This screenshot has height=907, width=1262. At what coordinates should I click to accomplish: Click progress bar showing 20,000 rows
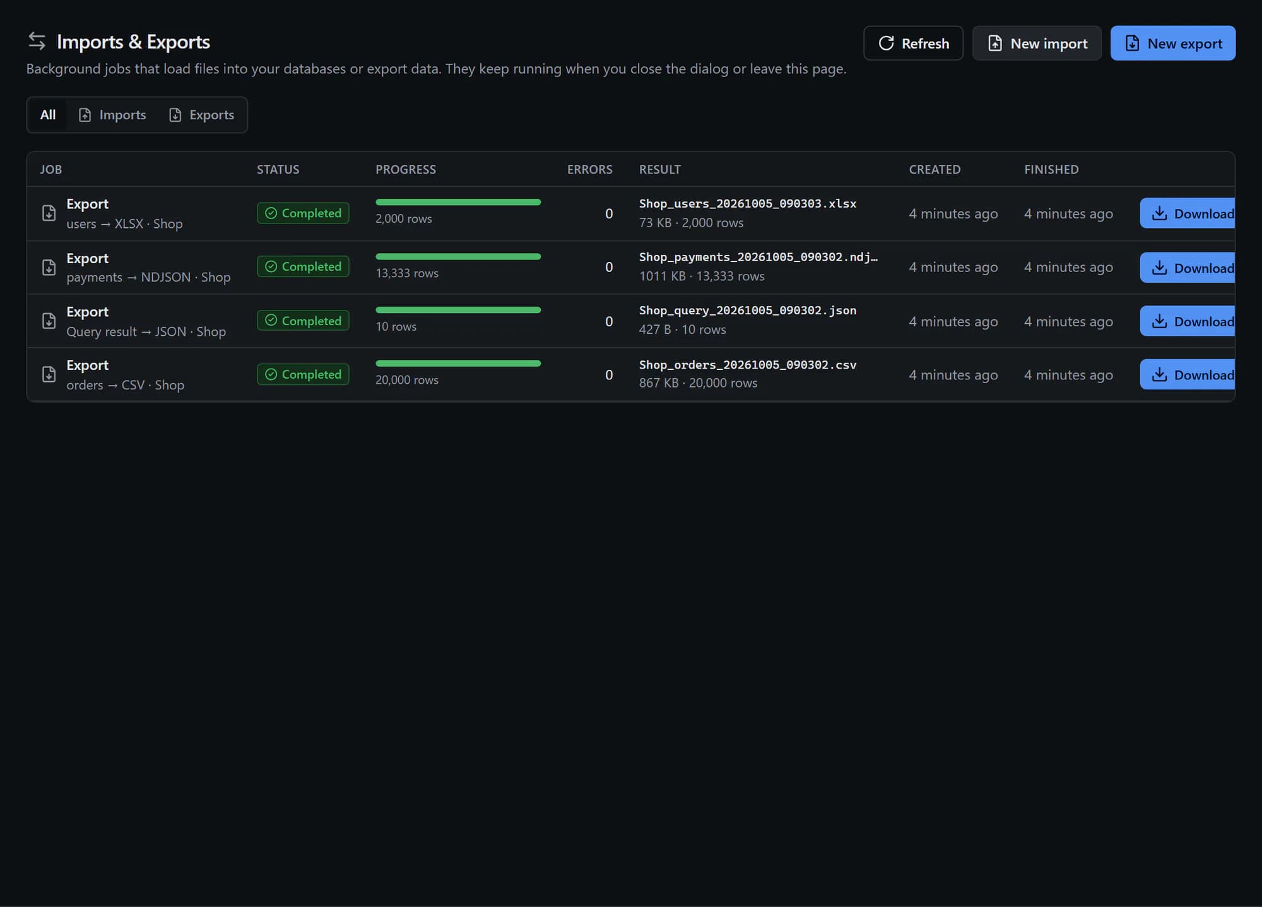tap(458, 364)
